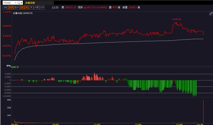The image size is (213, 125).
Task: Expand the TWA00 symbol dropdown arrow
Action: (15, 3)
